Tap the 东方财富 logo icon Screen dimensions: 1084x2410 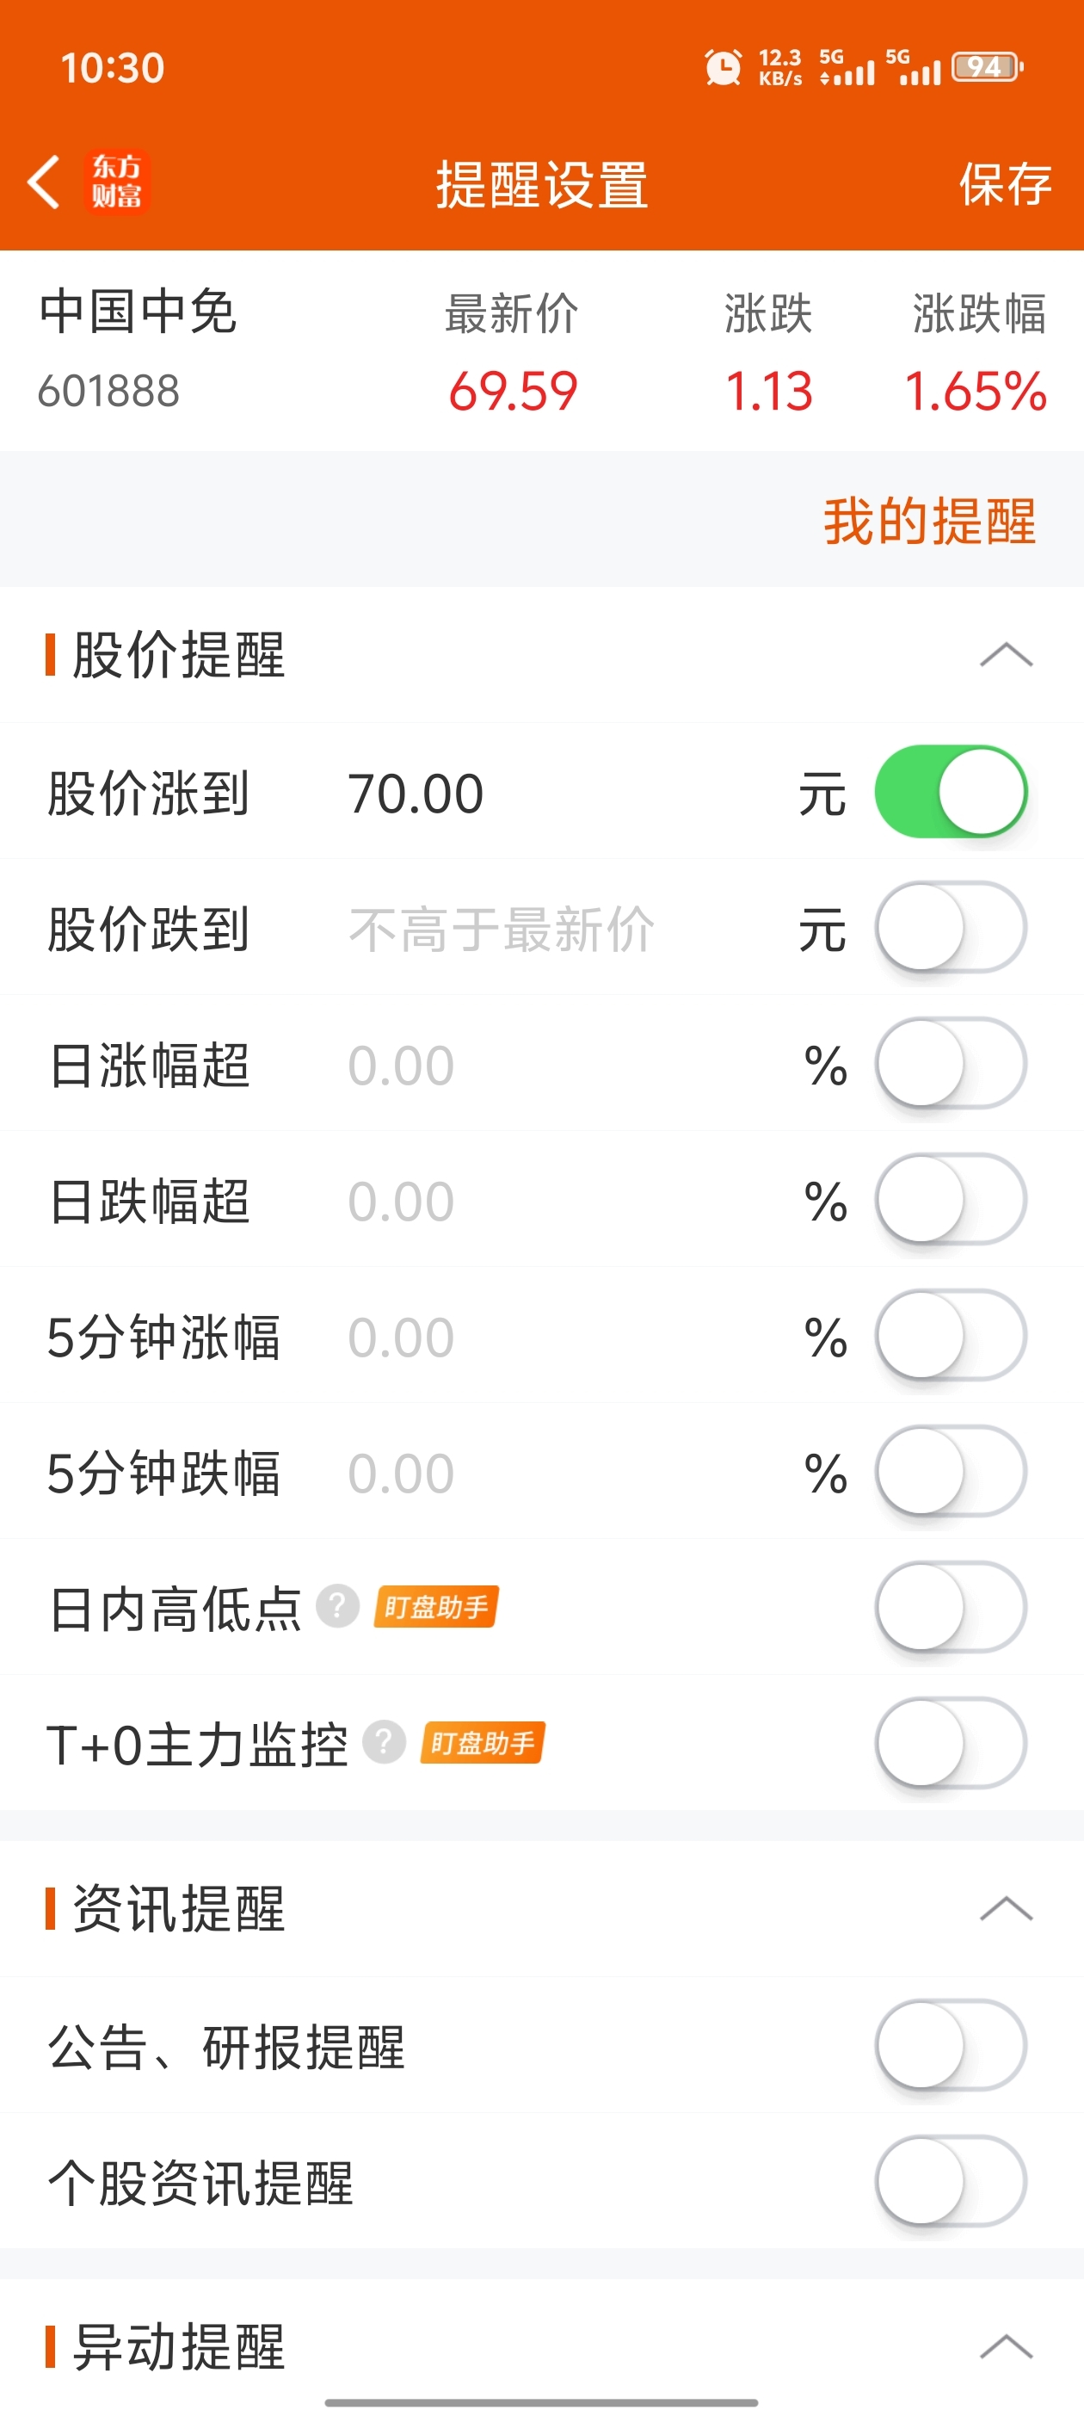(117, 182)
